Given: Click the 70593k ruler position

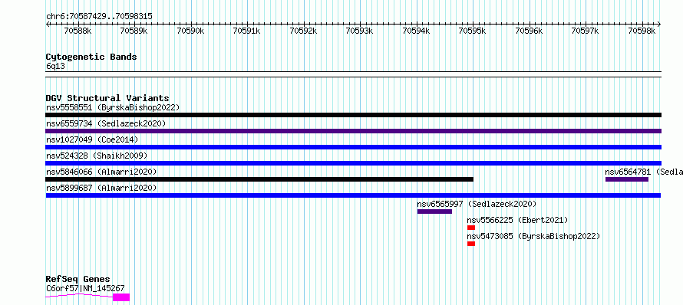Looking at the screenshot, I should coord(360,31).
